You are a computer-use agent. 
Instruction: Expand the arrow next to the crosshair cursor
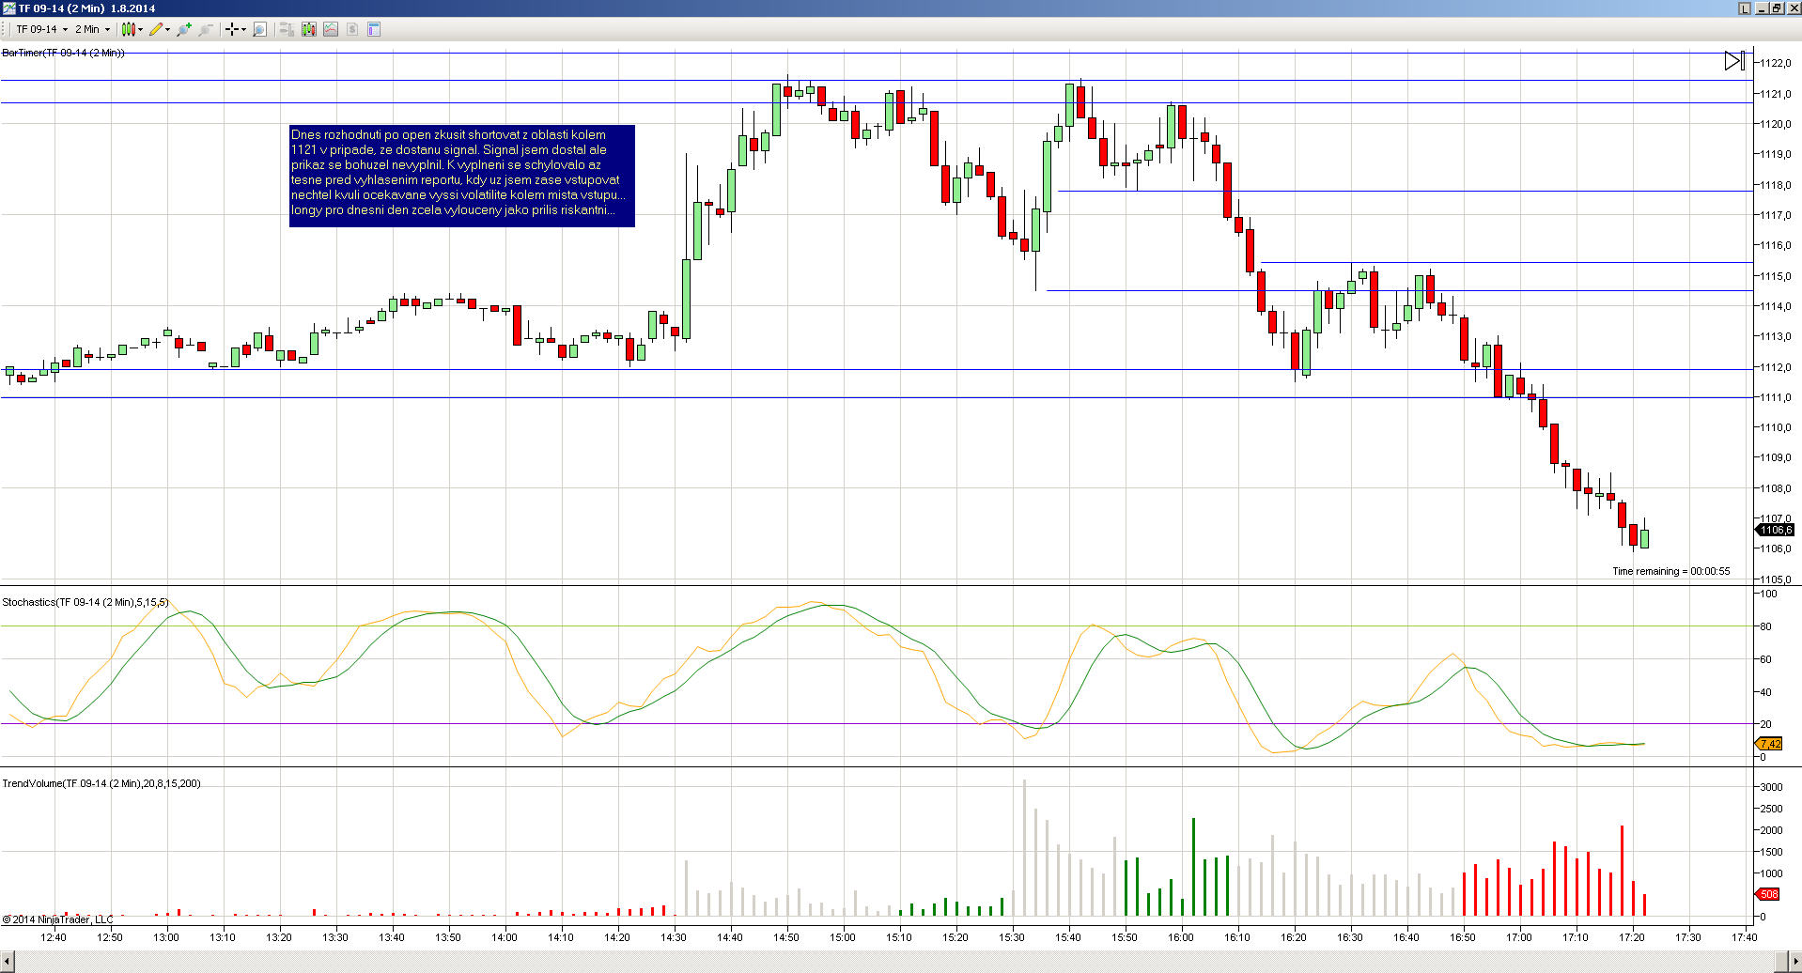coord(243,29)
